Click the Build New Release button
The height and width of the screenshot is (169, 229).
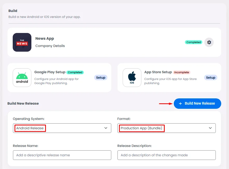pos(197,104)
